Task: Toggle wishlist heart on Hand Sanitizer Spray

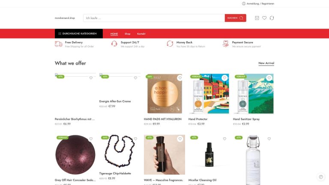Action: tap(269, 78)
